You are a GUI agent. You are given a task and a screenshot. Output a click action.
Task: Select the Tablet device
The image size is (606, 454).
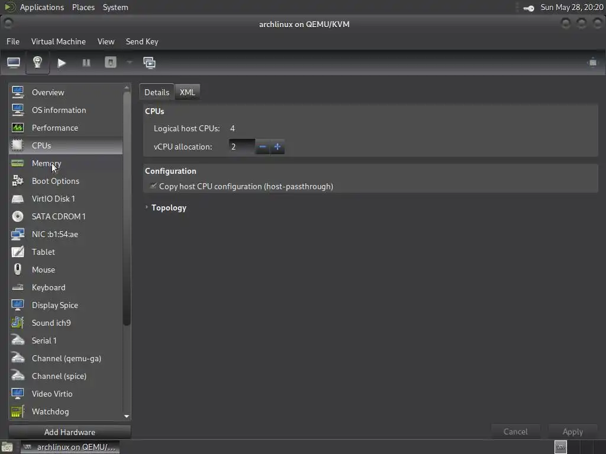pyautogui.click(x=66, y=252)
